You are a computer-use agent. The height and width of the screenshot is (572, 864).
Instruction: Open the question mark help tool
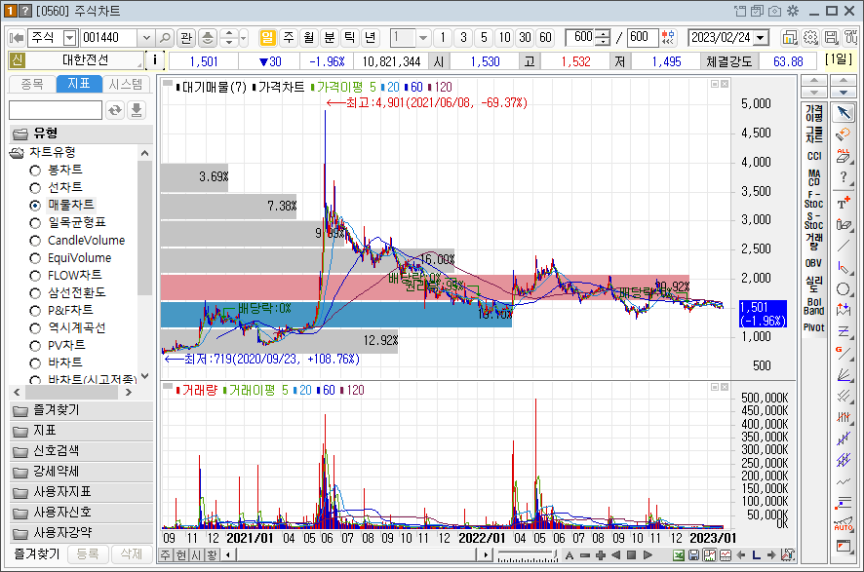[x=844, y=177]
